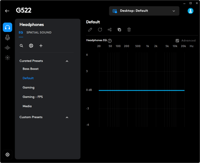Click the blue EQ curve line

142,91
